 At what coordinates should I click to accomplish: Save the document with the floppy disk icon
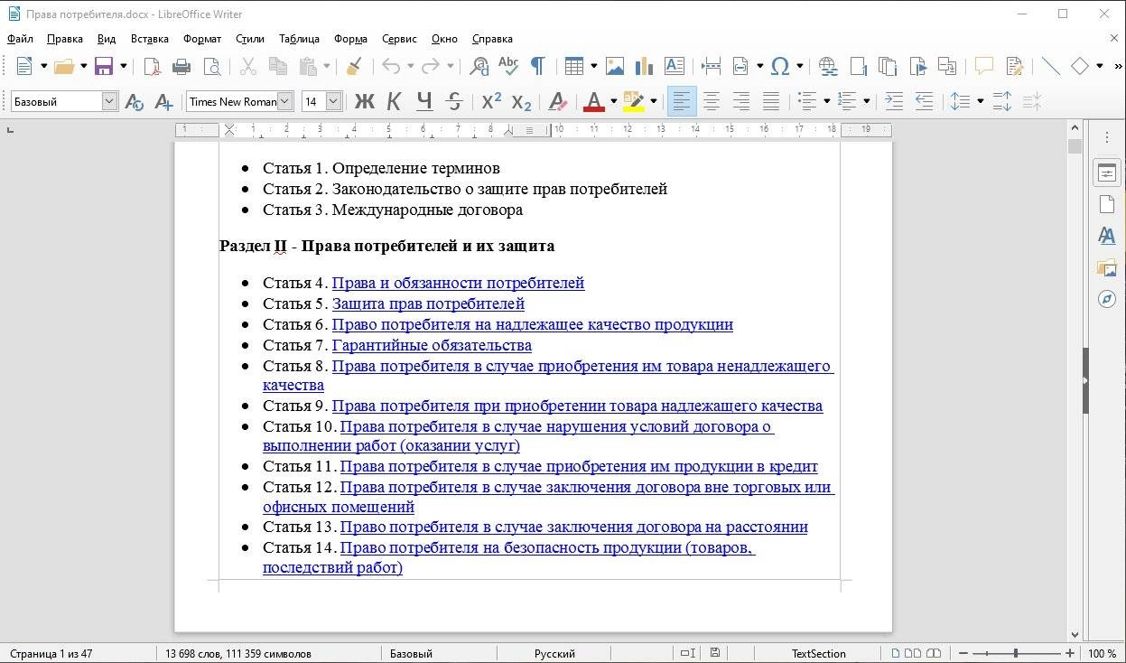click(x=104, y=66)
